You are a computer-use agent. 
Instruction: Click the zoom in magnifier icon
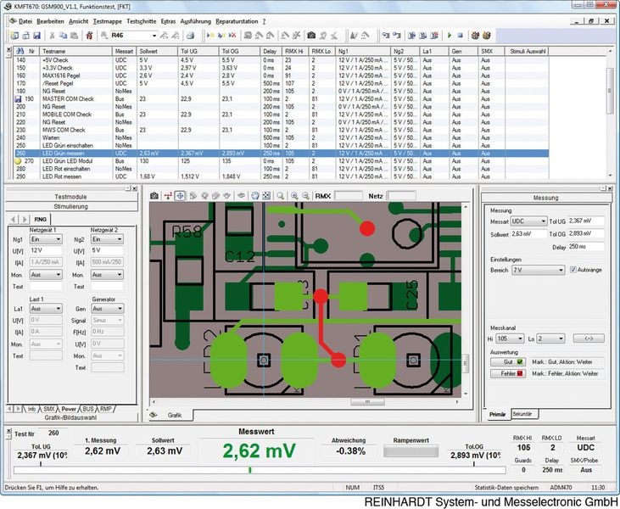294,195
